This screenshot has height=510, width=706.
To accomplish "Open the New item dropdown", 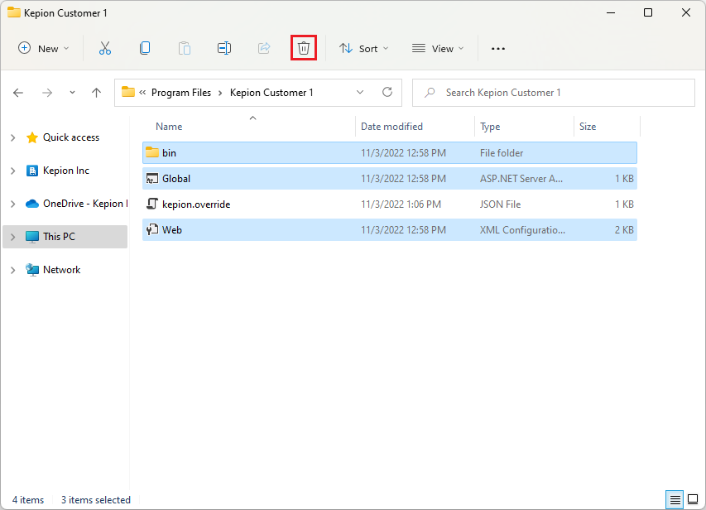I will (x=44, y=48).
